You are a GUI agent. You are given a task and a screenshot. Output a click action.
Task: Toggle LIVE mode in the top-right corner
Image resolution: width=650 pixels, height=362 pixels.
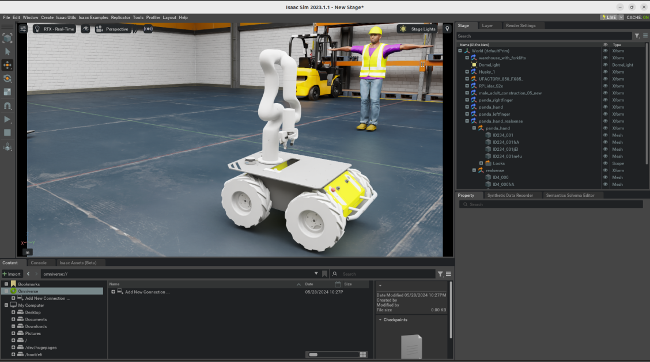[x=609, y=17]
